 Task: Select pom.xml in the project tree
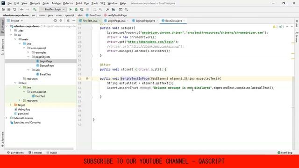(x=23, y=114)
